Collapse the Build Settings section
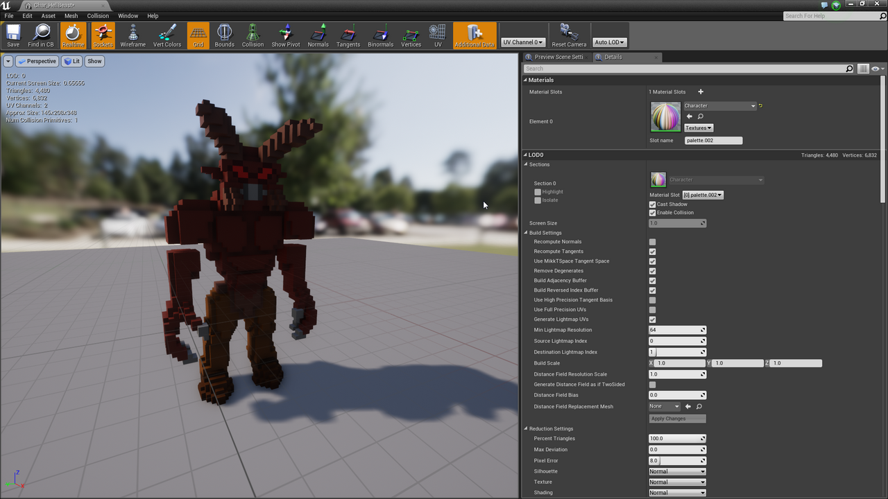The image size is (888, 499). 527,233
